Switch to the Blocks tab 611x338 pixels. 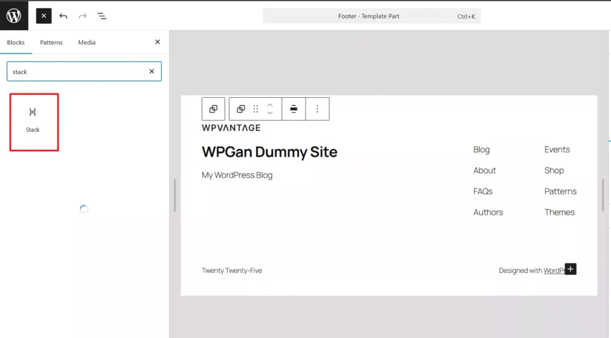(x=16, y=42)
